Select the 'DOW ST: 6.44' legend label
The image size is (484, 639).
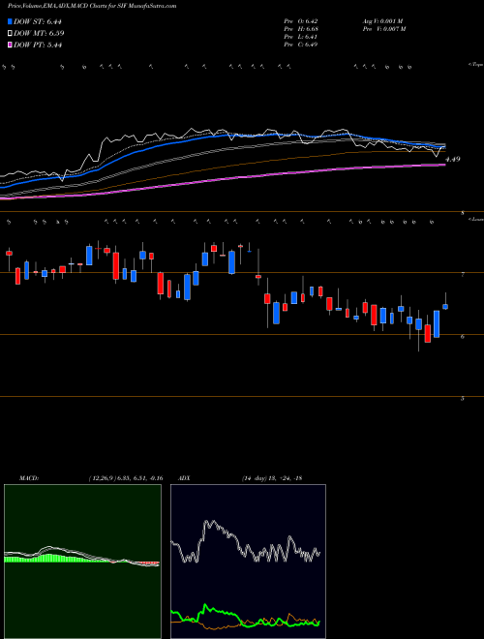coord(38,21)
